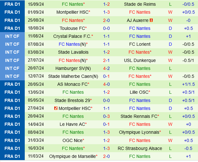Open the Stade de Reims team link
The width and height of the screenshot is (198, 162).
[x=140, y=4]
